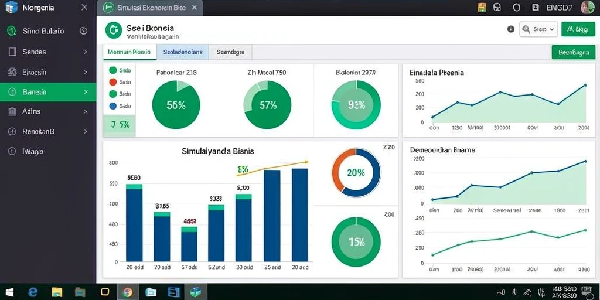Screen dimensions: 600x300
Task: Open the search dropdown in the header
Action: click(x=539, y=29)
